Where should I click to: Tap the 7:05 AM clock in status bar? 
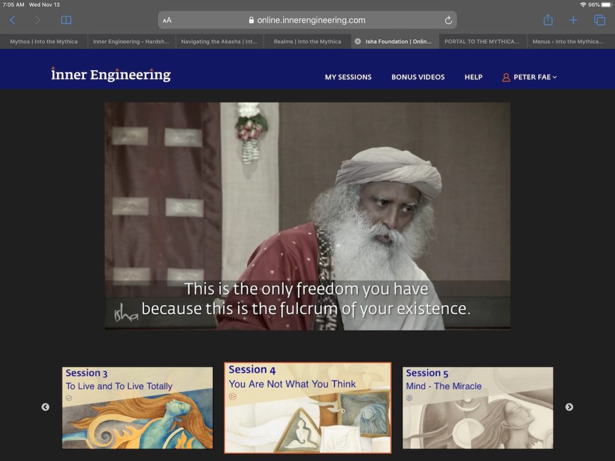[13, 5]
